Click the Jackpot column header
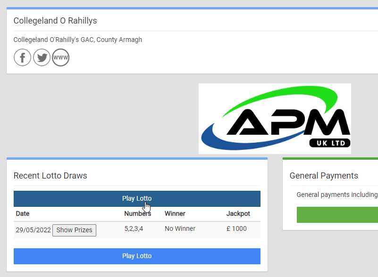378x277 pixels. (x=238, y=213)
